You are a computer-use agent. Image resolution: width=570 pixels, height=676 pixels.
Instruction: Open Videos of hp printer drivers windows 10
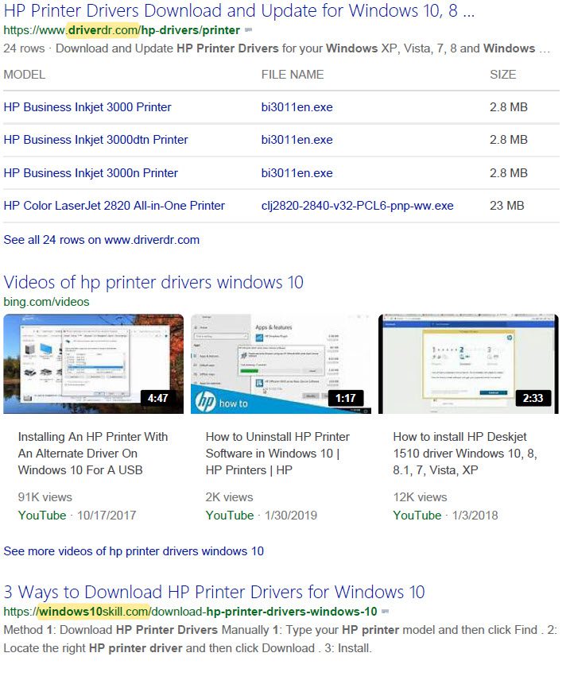coord(153,282)
